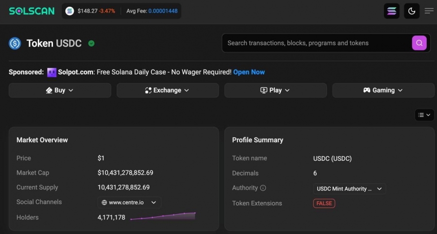This screenshot has height=234, width=437.
Task: Expand the USDC Mint Authority dropdown
Action: [x=350, y=189]
